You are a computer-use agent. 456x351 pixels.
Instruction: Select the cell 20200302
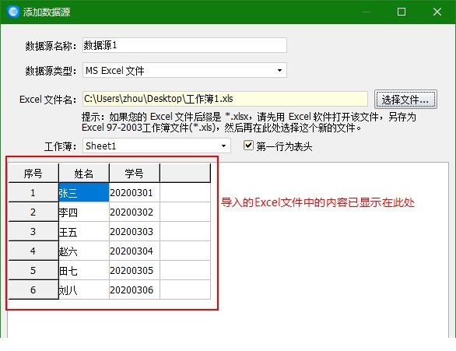[135, 212]
